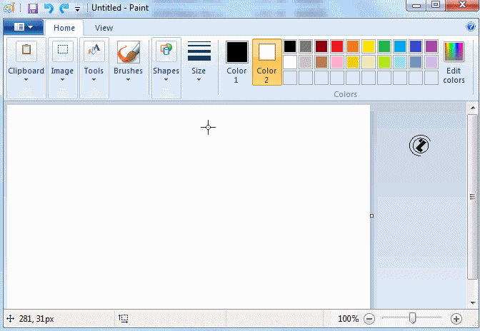Click the Edit colors rainbow icon
This screenshot has height=331, width=480.
[x=454, y=54]
